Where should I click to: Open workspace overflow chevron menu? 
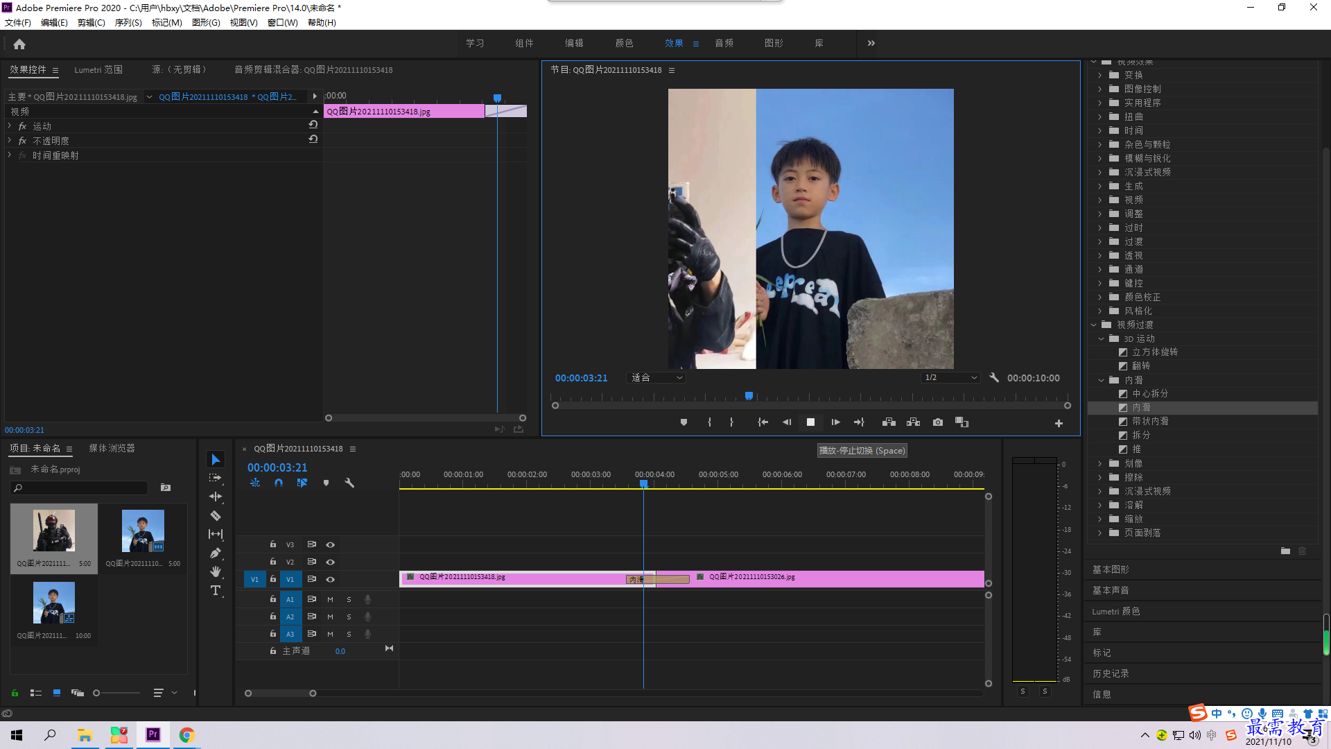click(x=871, y=43)
